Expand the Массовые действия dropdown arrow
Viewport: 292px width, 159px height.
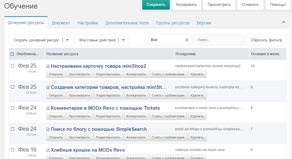click(x=123, y=40)
